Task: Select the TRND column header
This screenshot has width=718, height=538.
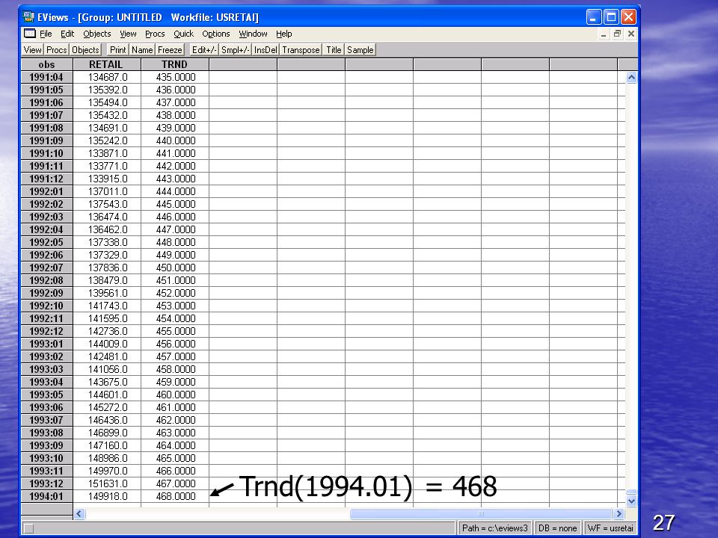Action: [x=175, y=64]
